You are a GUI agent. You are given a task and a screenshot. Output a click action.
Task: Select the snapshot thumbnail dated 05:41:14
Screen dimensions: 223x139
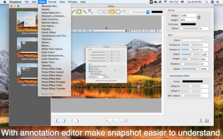coord(27,73)
